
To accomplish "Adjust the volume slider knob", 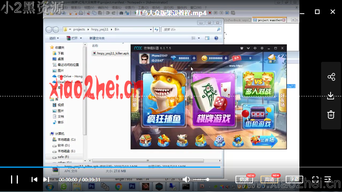I will pos(208,179).
